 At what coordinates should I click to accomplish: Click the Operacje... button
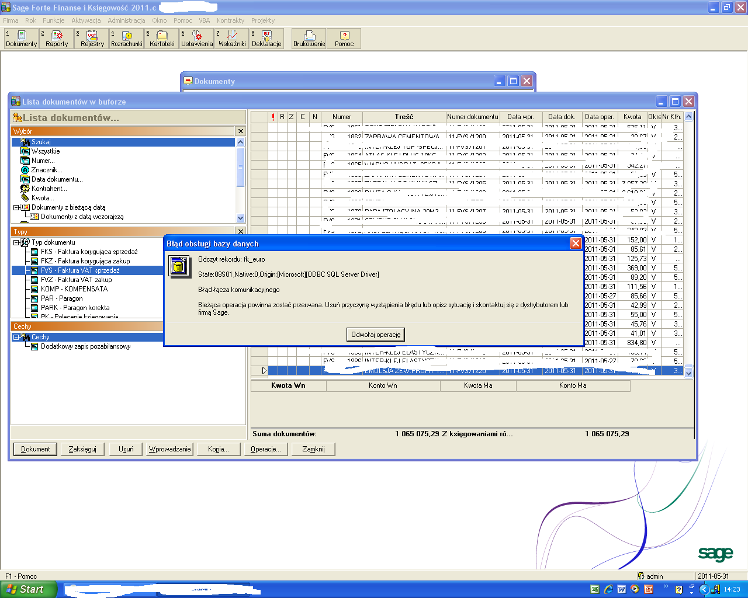tap(265, 449)
